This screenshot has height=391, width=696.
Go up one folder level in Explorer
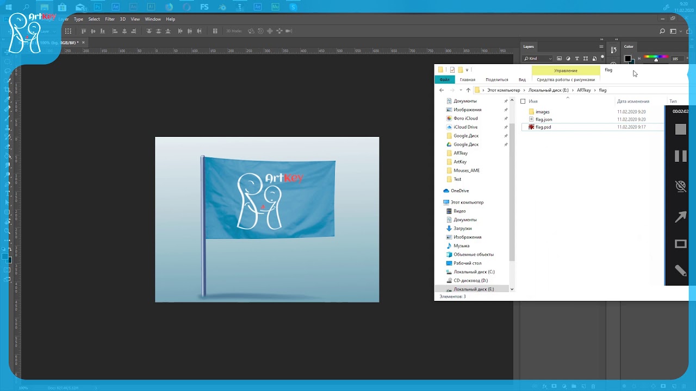click(468, 90)
